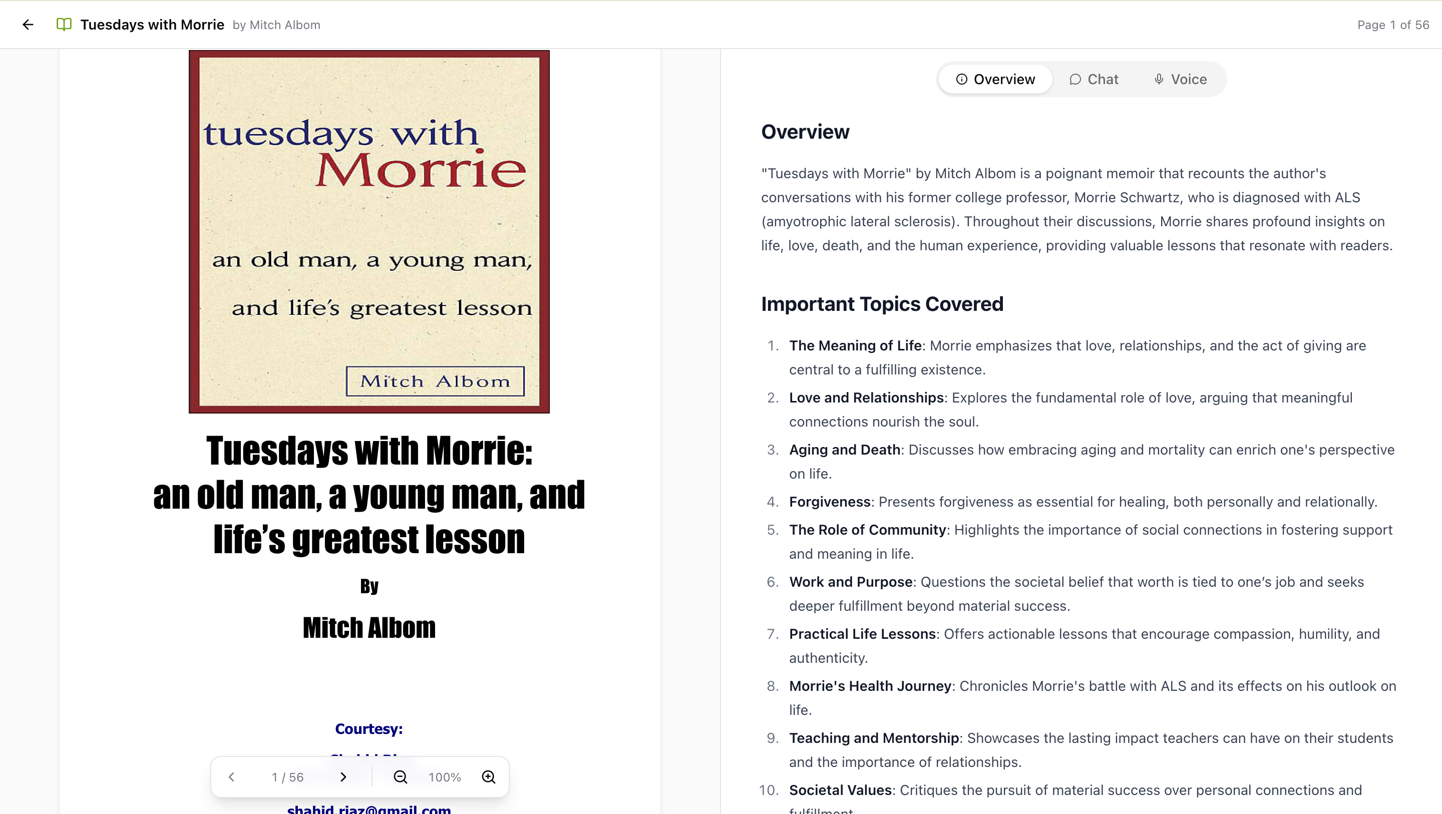Viewport: 1442px width, 814px height.
Task: Switch to the Overview tab
Action: [x=995, y=80]
